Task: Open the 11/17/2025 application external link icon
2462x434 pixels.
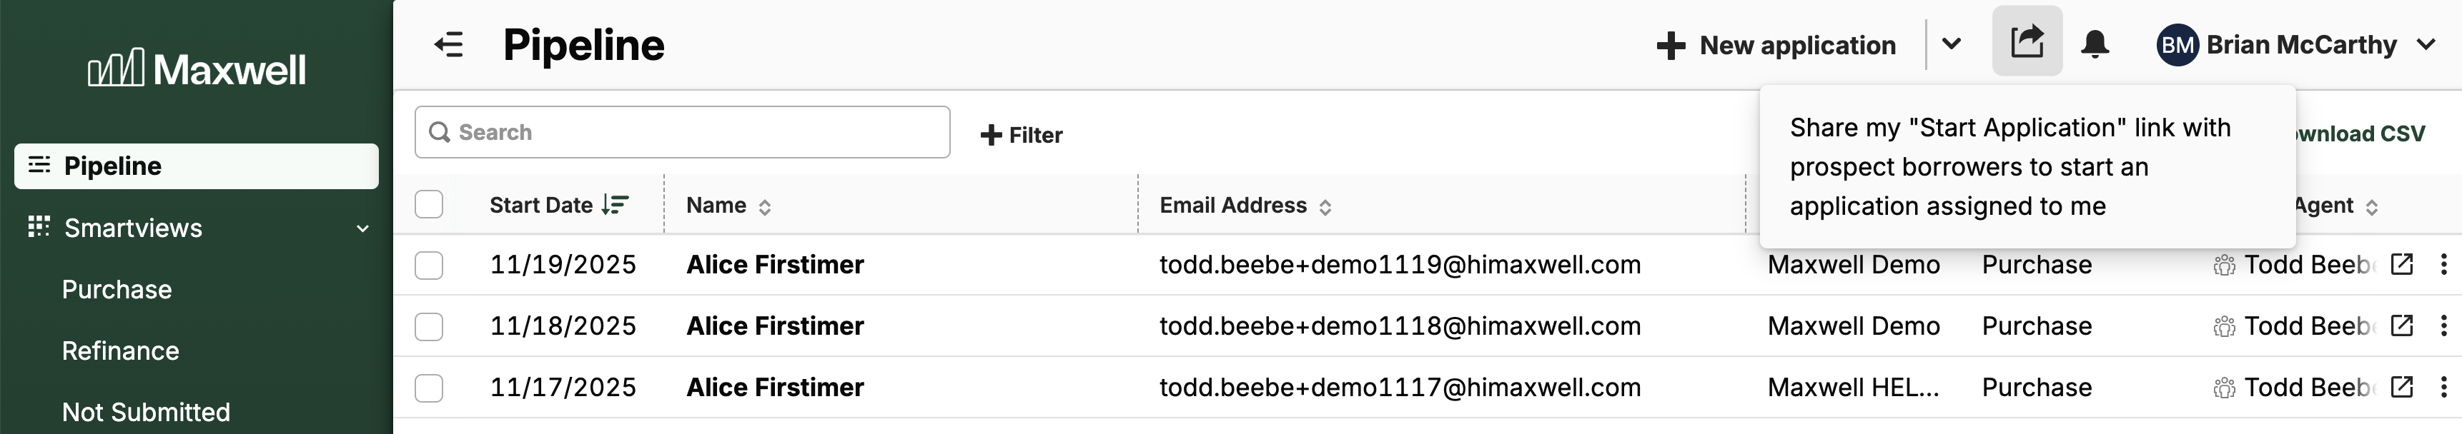Action: tap(2401, 388)
